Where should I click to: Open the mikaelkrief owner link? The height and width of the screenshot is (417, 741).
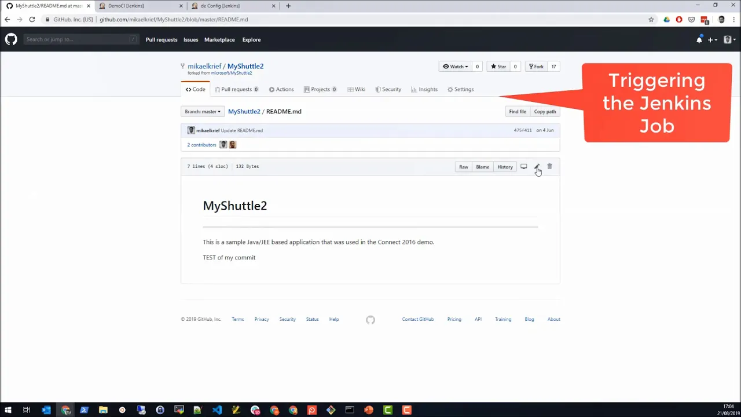[204, 66]
